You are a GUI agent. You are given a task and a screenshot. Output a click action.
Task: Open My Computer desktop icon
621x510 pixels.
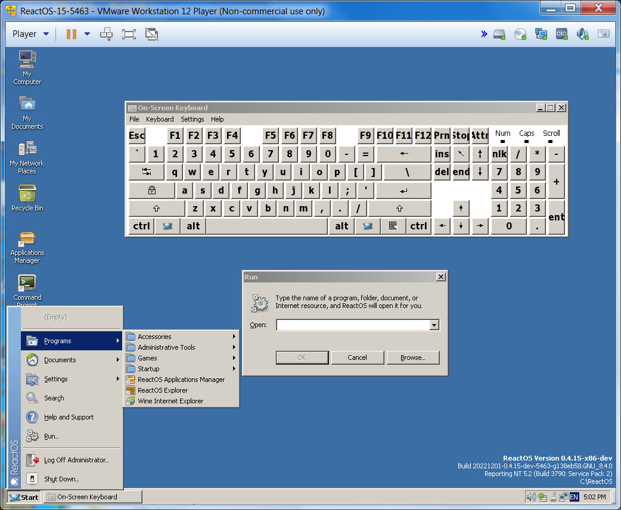[x=27, y=67]
